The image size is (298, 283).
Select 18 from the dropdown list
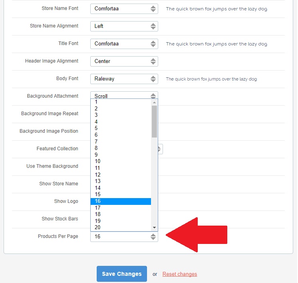[121, 214]
